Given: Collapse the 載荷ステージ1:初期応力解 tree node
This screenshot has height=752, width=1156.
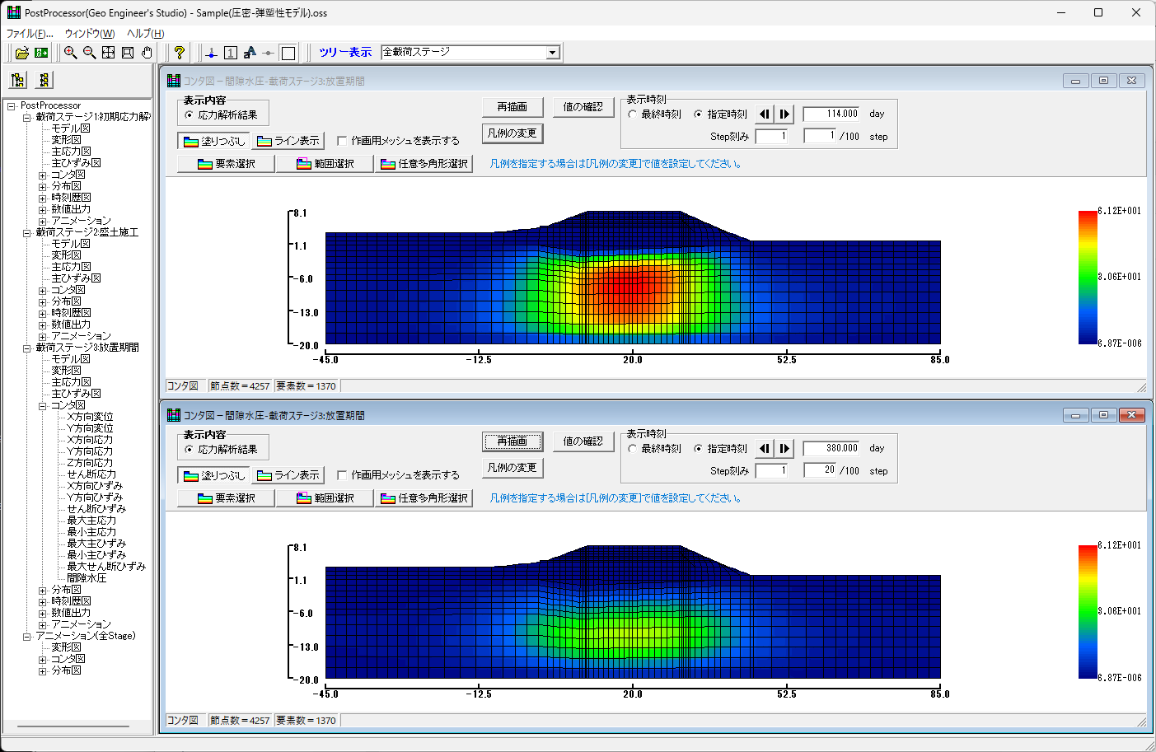Looking at the screenshot, I should (x=26, y=117).
